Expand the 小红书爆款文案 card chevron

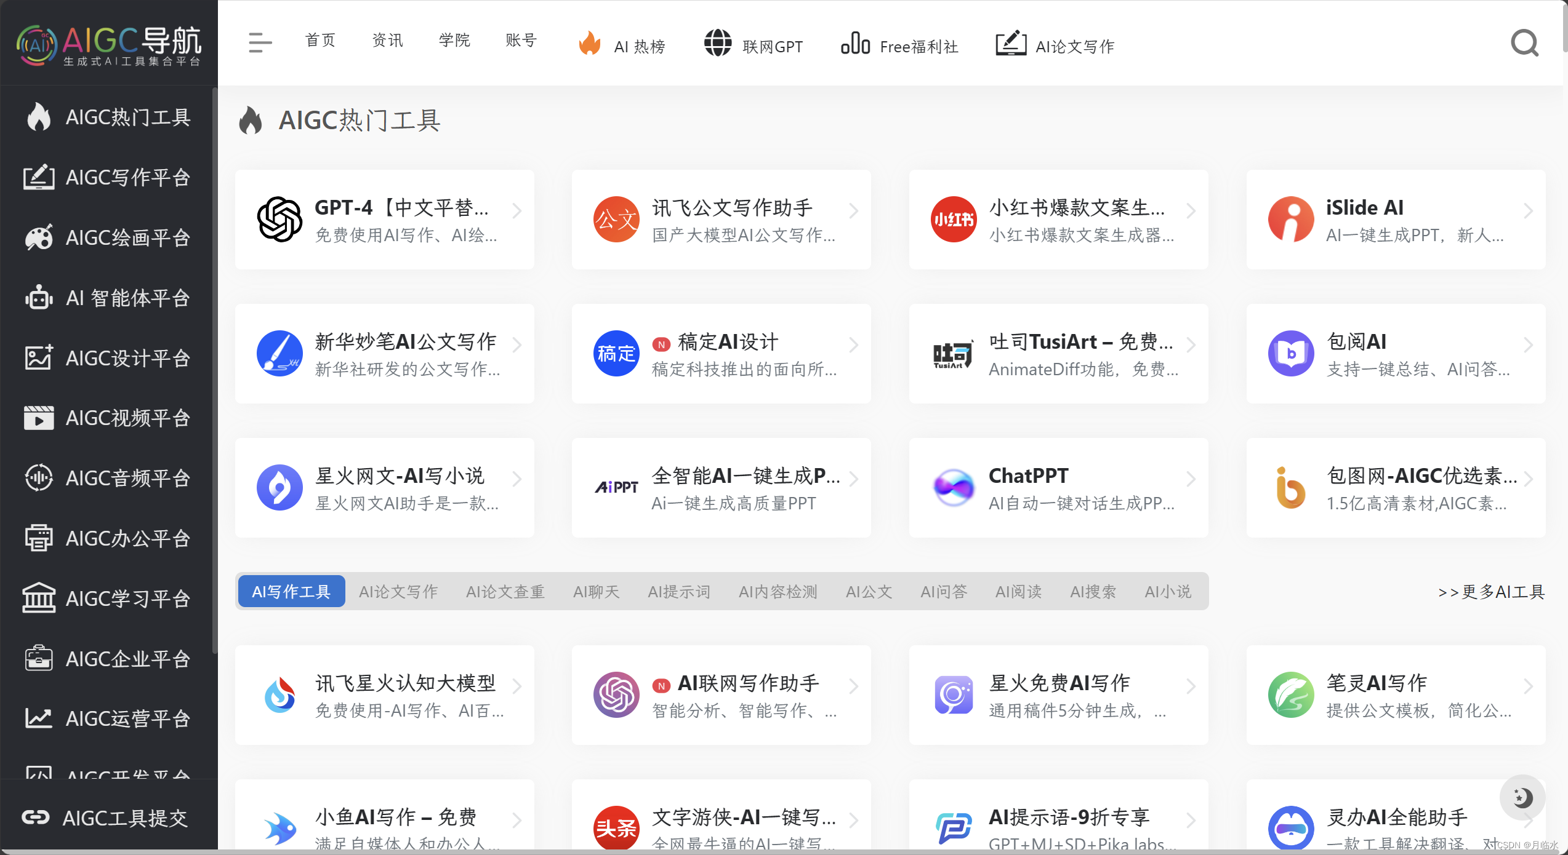1191,211
